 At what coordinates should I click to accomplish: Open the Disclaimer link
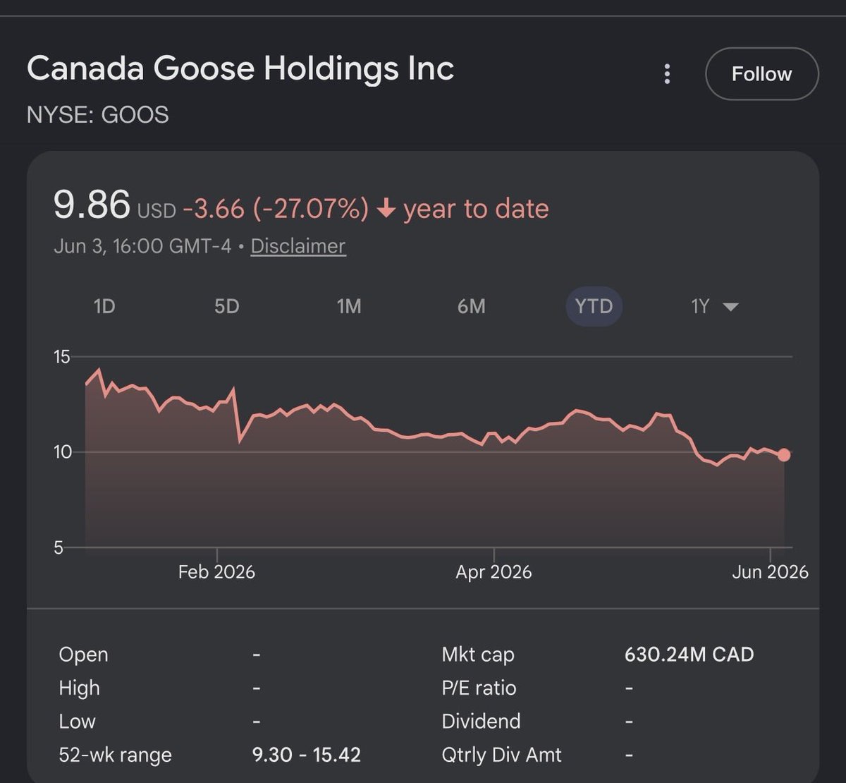[x=298, y=246]
